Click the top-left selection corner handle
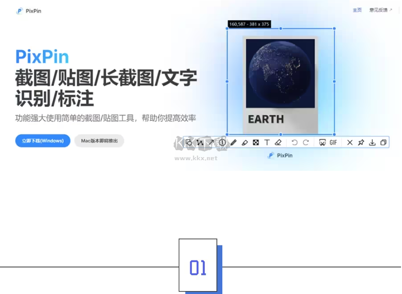The width and height of the screenshot is (402, 294). (227, 28)
